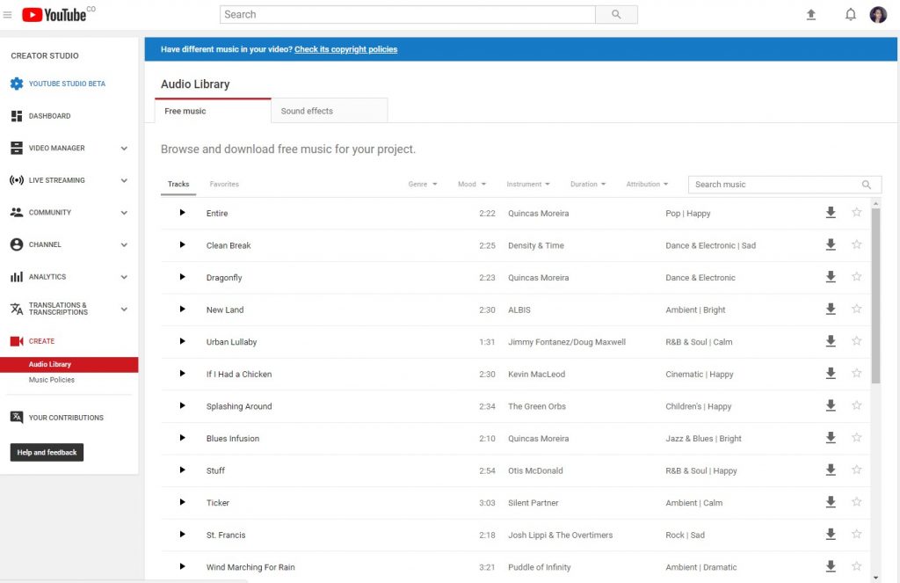Switch to the Free music tab
The height and width of the screenshot is (583, 900).
coord(213,111)
